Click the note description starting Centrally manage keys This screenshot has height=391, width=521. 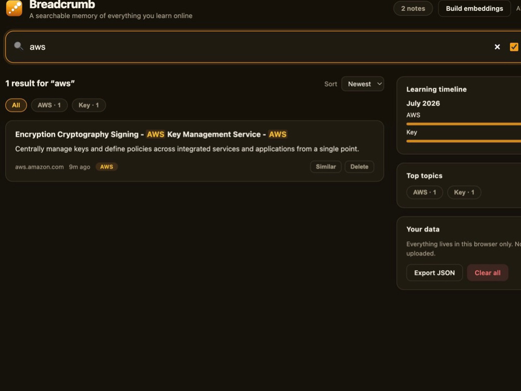tap(187, 149)
